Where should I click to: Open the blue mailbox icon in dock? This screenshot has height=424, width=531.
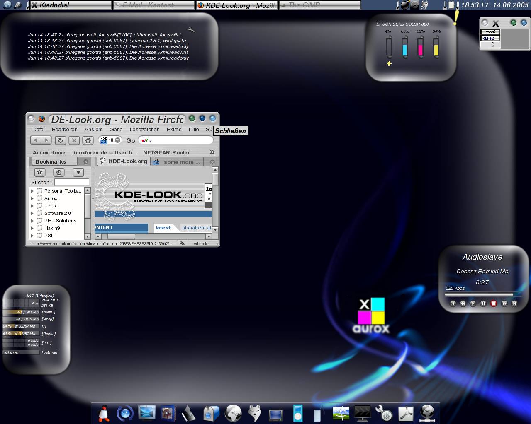(x=211, y=413)
